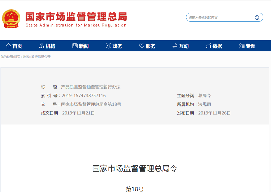Go to 政务 in breadcrumb

click(26, 57)
